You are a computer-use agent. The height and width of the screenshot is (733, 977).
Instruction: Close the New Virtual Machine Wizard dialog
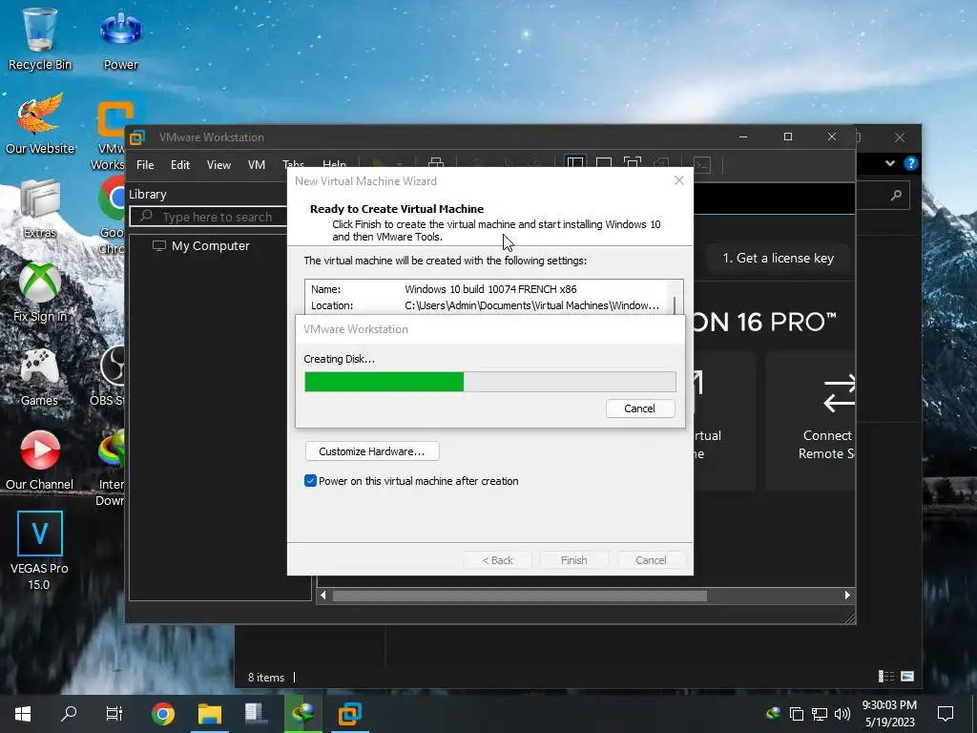[x=679, y=180]
